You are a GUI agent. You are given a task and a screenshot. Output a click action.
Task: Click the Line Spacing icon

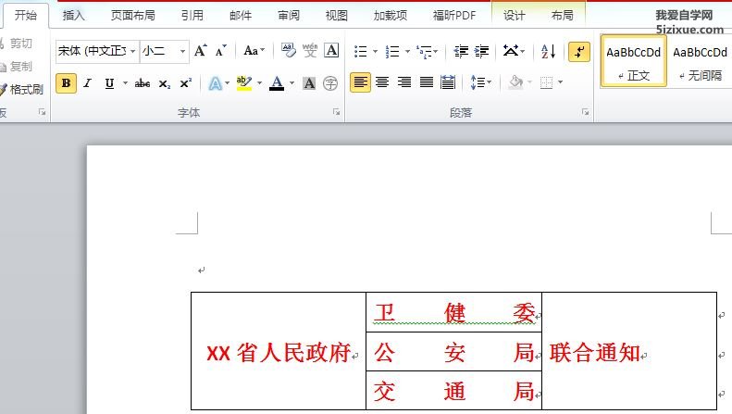tap(478, 82)
